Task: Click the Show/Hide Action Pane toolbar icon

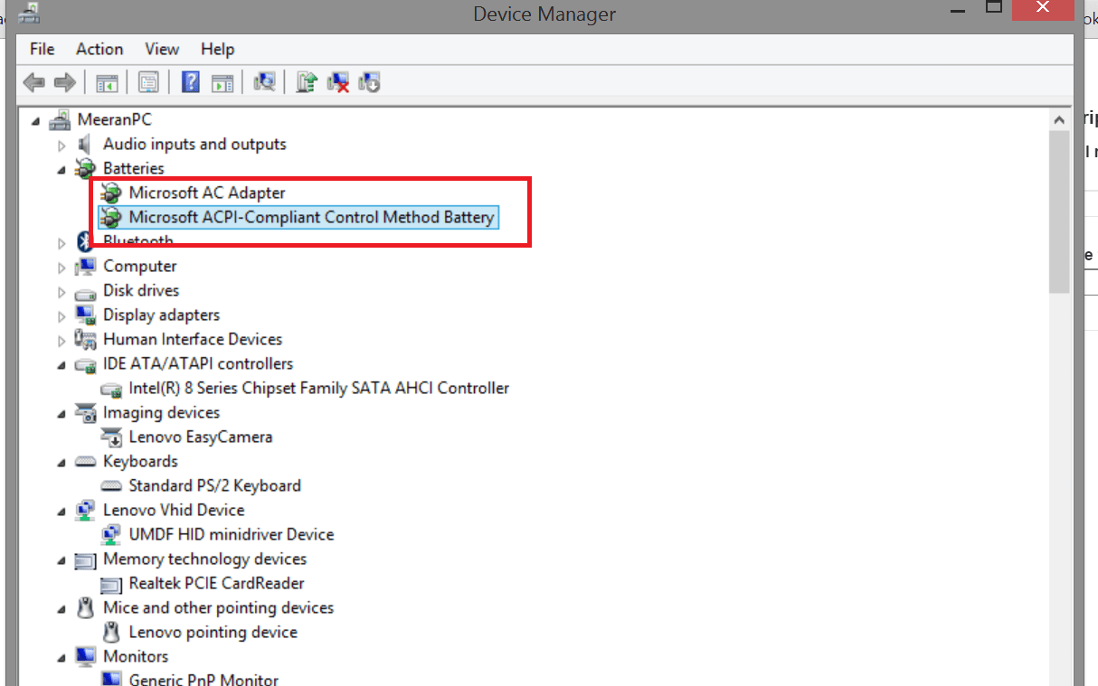Action: tap(222, 81)
